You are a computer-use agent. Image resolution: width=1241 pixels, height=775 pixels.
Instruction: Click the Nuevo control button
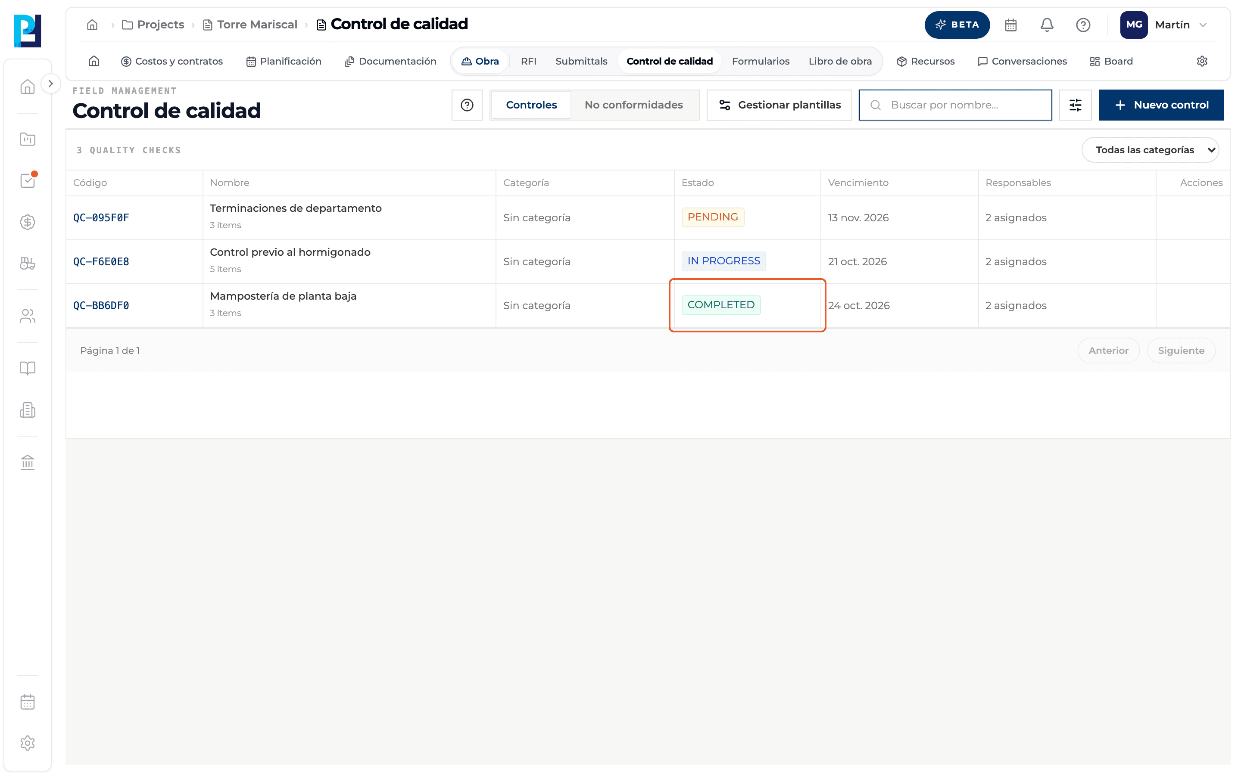(x=1160, y=105)
